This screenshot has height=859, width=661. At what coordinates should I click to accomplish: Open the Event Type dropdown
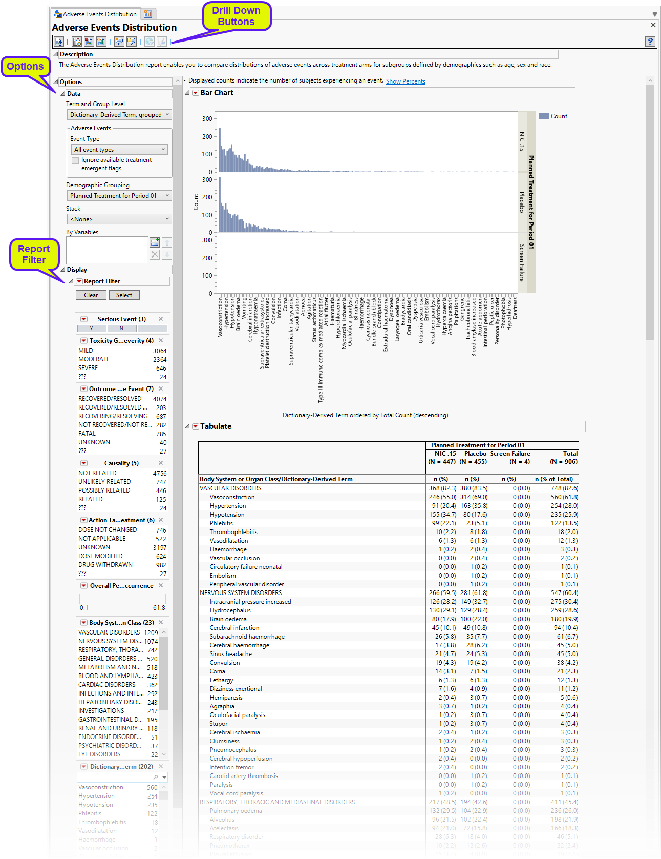[x=119, y=150]
